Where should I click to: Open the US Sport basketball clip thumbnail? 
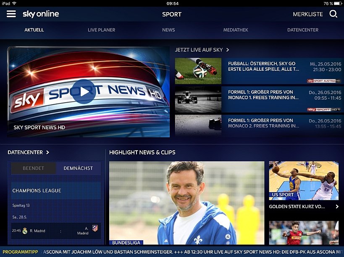pos(304,180)
